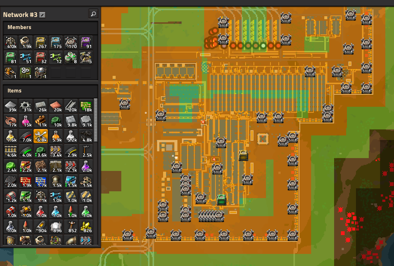Click the yellow chest on the map
394x266 pixels.
[x=243, y=155]
